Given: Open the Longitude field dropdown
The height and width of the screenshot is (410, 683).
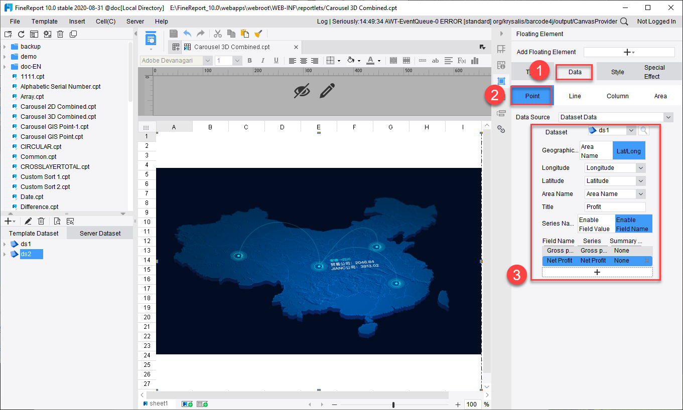Looking at the screenshot, I should tap(640, 168).
